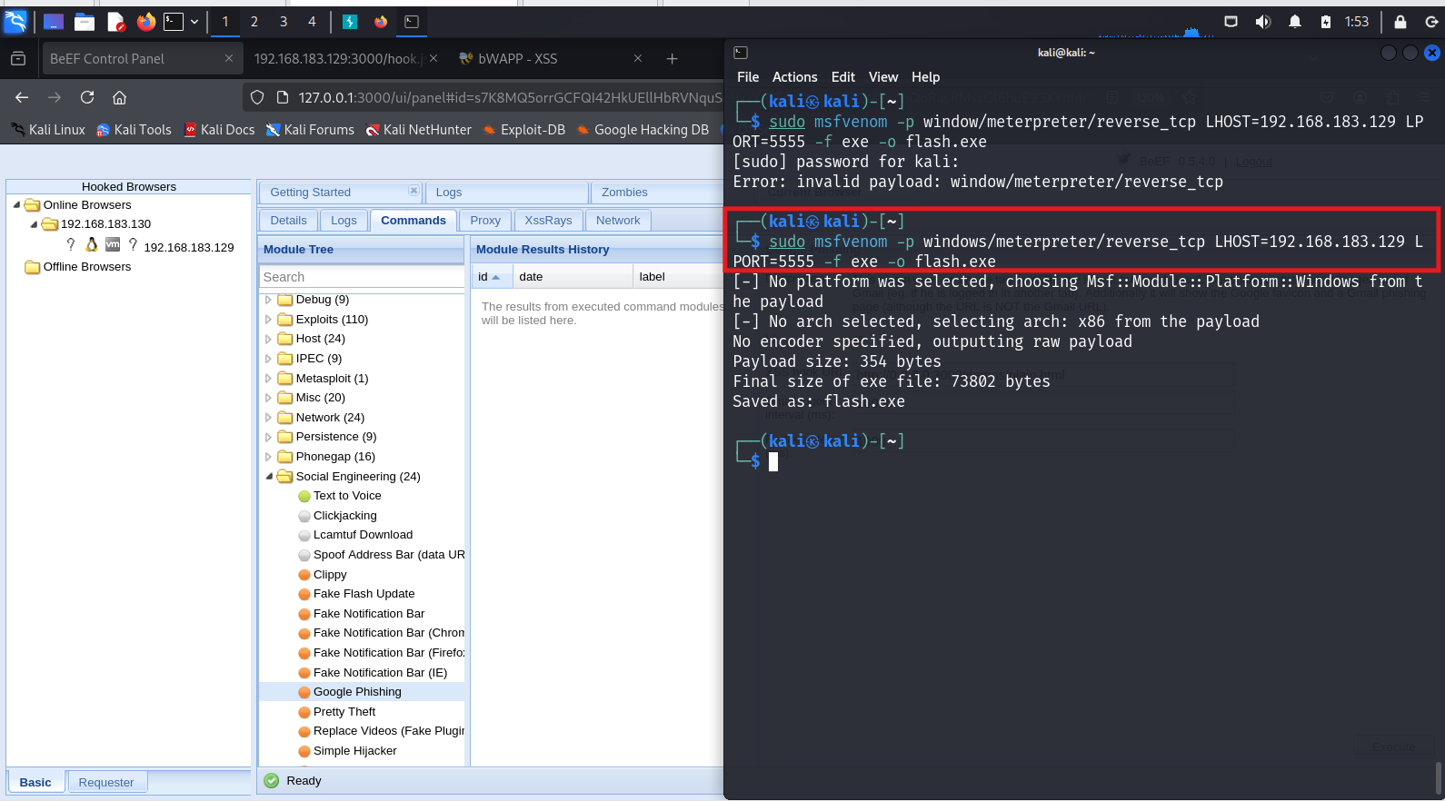Viewport: 1445px width, 801px height.
Task: Go back in Firefox
Action: click(22, 97)
